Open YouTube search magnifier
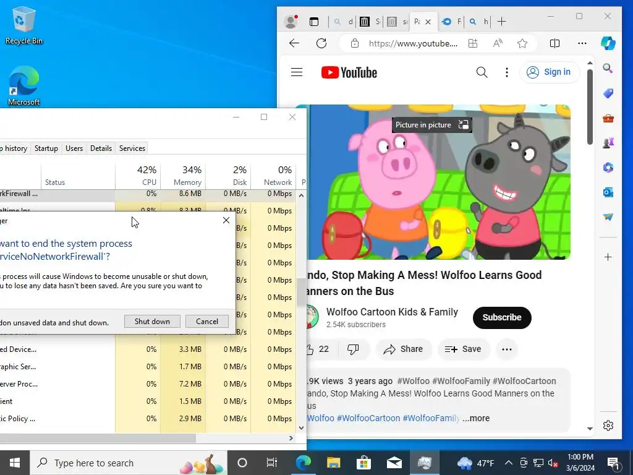 [x=482, y=72]
